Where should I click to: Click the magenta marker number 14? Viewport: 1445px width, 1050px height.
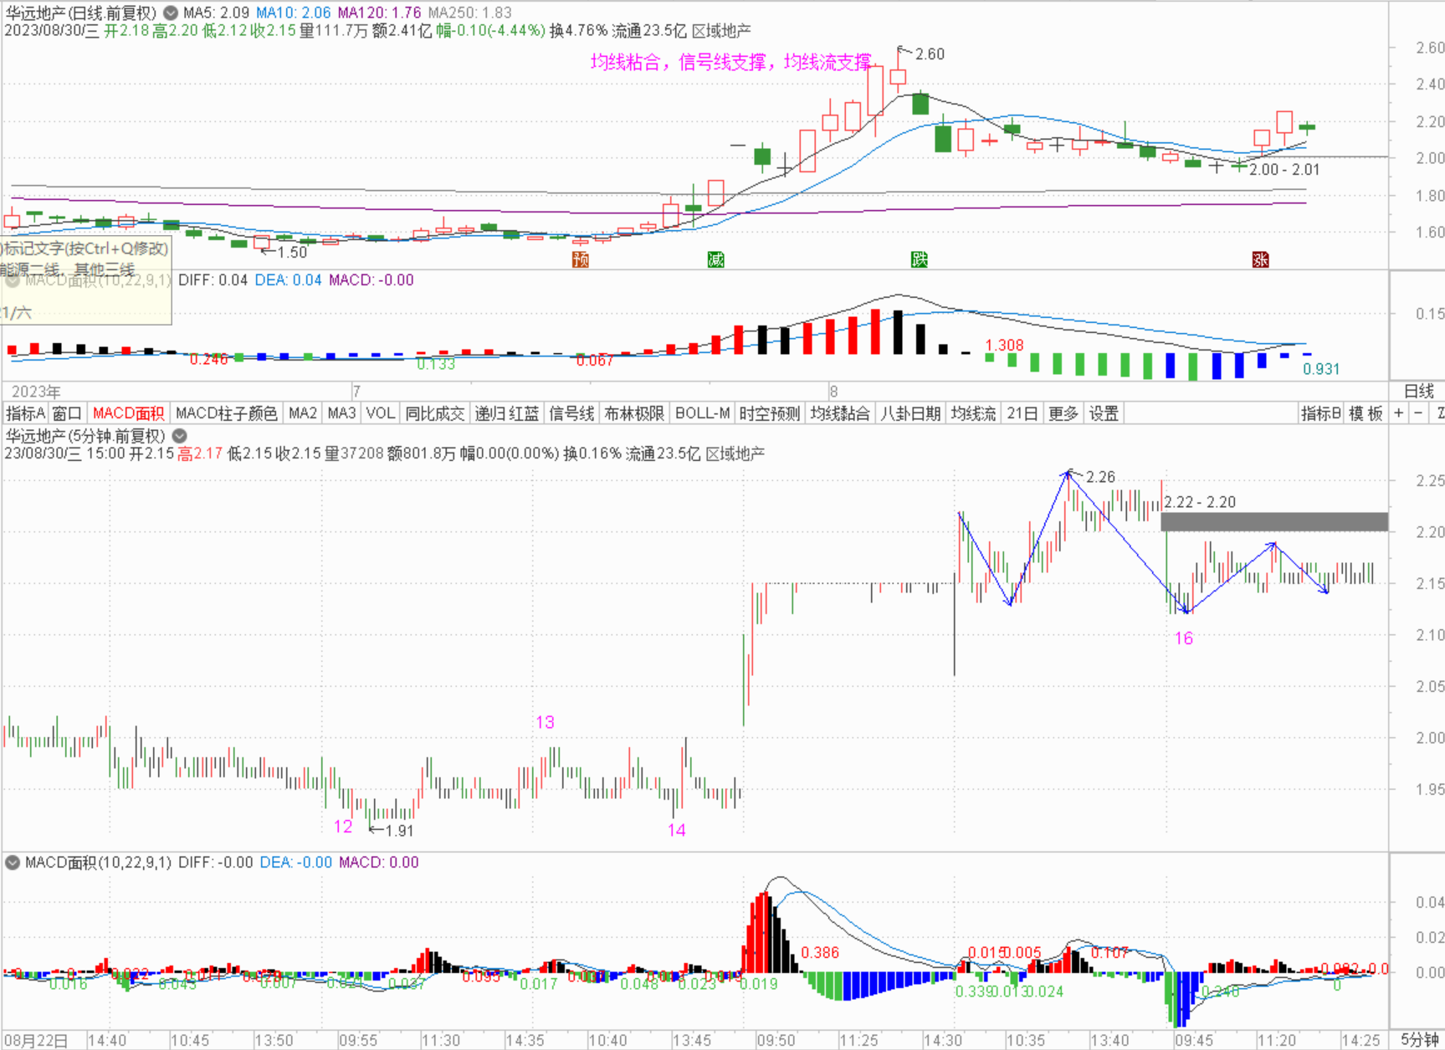click(x=676, y=830)
